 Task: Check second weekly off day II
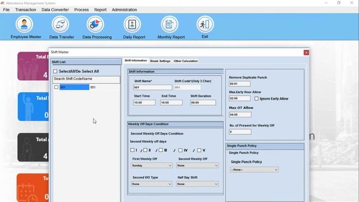point(145,150)
